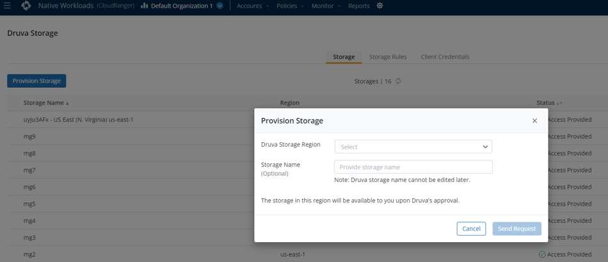The image size is (608, 262).
Task: Open the hamburger navigation menu
Action: 7,6
